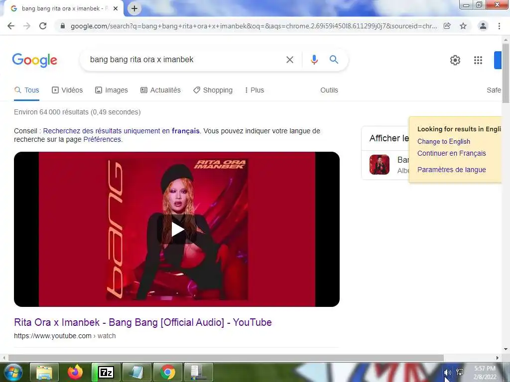Open a new browser tab

tap(134, 8)
